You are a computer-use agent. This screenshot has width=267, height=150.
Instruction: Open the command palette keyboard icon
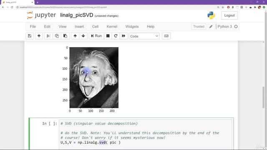[166, 36]
